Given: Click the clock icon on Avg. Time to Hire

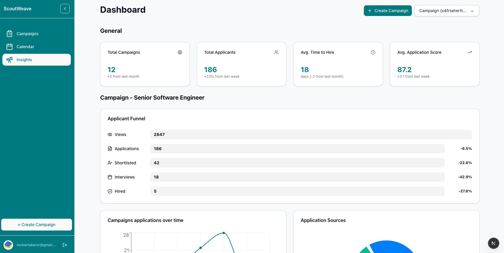Looking at the screenshot, I should pyautogui.click(x=373, y=52).
